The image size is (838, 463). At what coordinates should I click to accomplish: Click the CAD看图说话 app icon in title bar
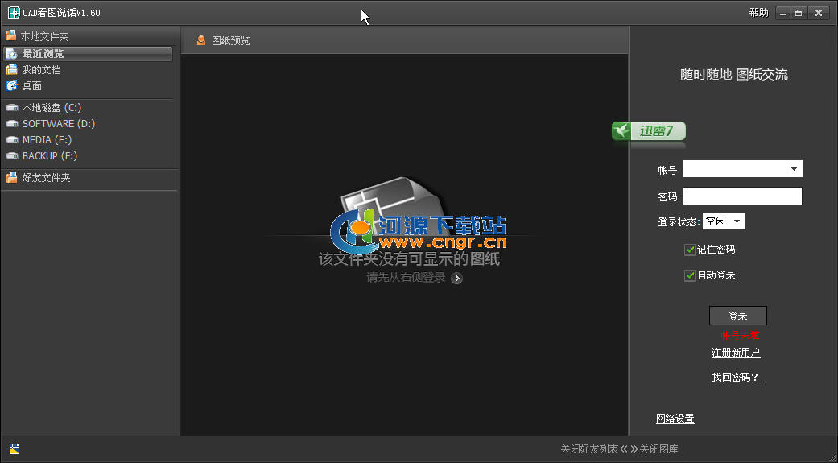point(14,12)
